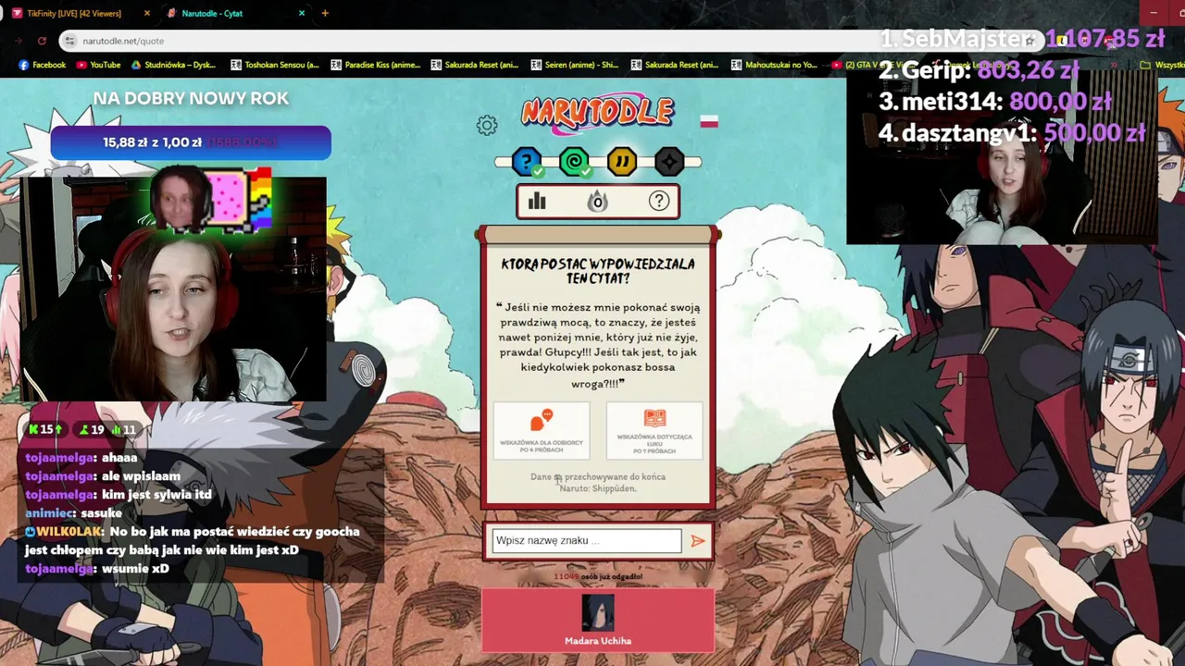Screen dimensions: 1185x666
Task: Click the book arc hint icon
Action: tap(655, 430)
